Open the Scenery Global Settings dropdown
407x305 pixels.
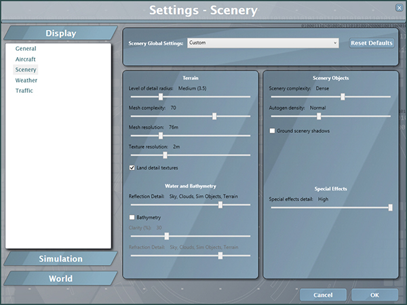263,43
